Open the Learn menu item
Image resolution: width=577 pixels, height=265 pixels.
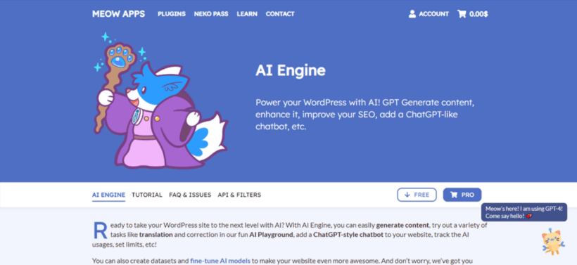tap(247, 14)
